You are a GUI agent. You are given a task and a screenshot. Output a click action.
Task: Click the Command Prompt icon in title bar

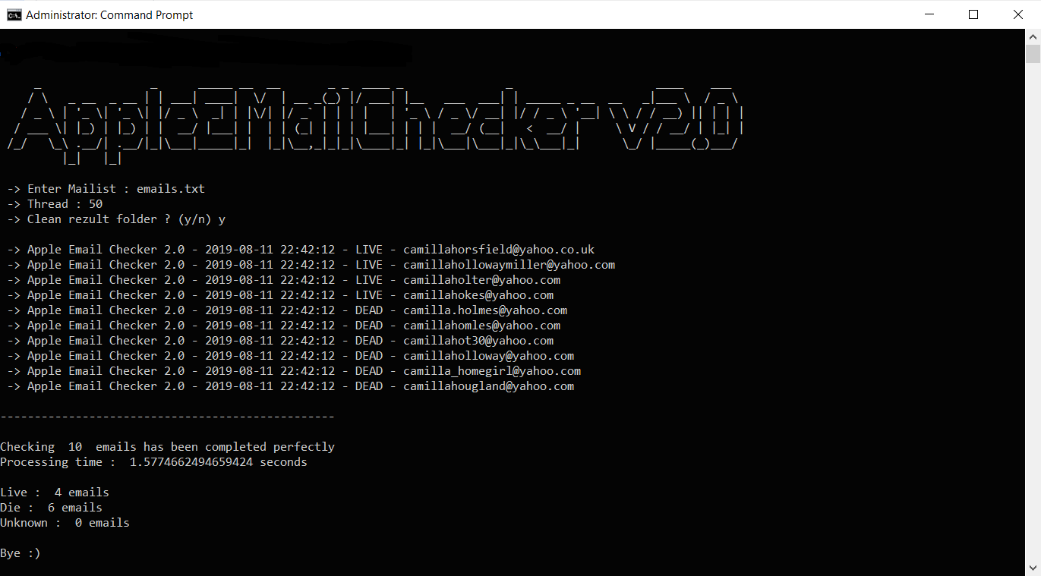point(14,14)
